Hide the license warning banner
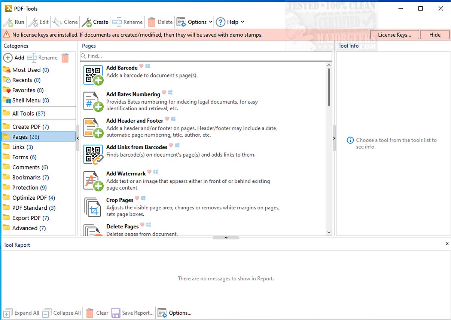 [435, 35]
